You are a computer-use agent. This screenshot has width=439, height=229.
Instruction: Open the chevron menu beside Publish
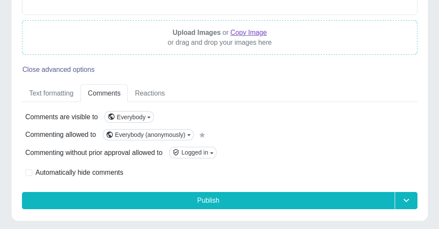(x=406, y=201)
